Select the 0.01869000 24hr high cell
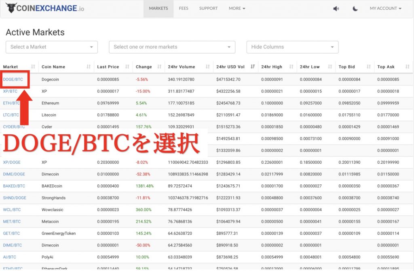Viewport: 414px width, 271px height. [x=272, y=115]
